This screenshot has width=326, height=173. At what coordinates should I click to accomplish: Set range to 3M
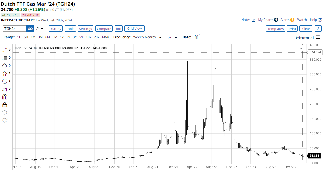40,37
